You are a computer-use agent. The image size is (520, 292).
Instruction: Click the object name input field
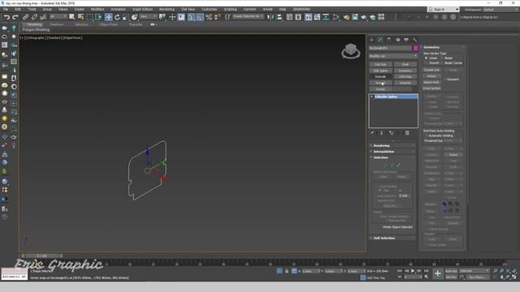pyautogui.click(x=390, y=49)
